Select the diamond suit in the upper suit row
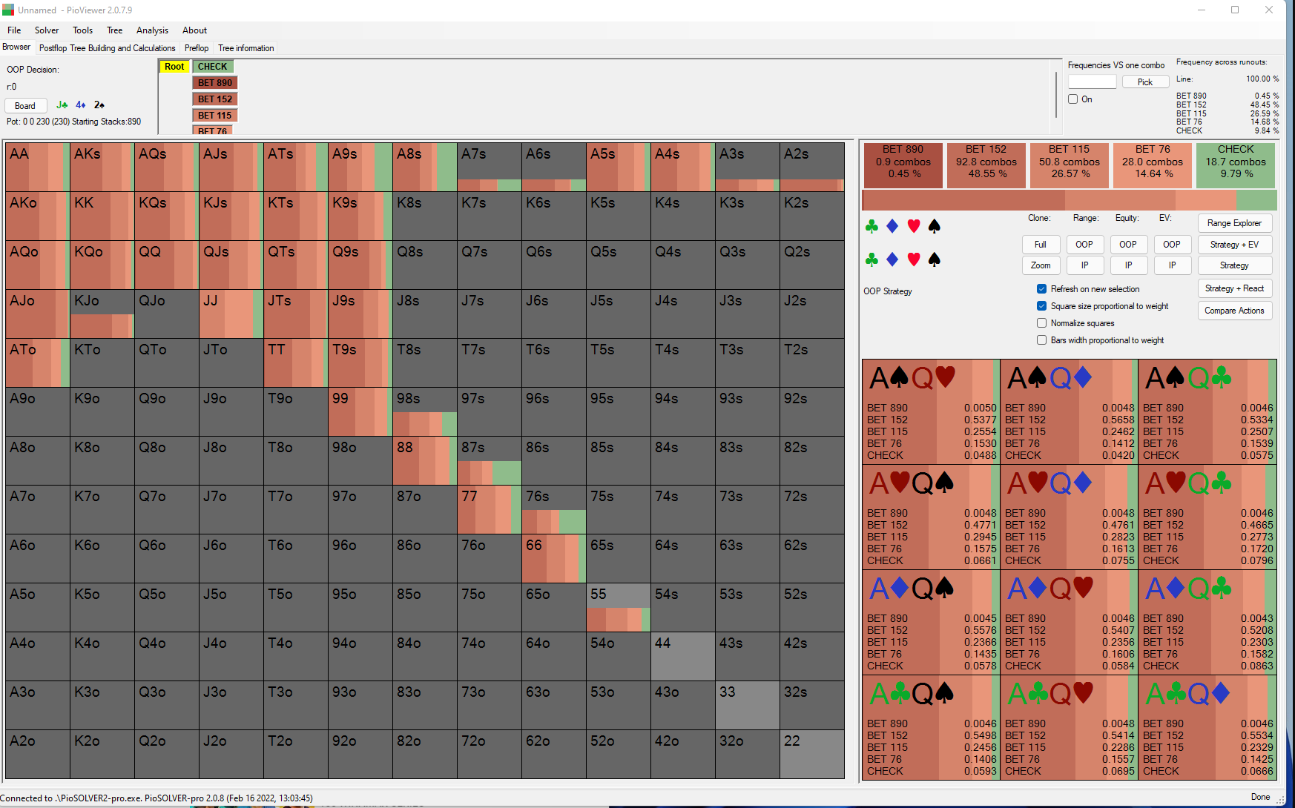Screen dimensions: 1295x808 [x=892, y=226]
